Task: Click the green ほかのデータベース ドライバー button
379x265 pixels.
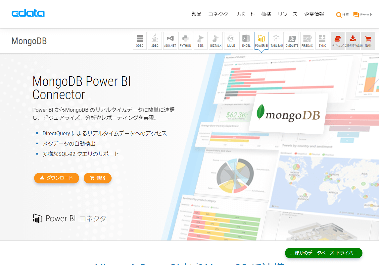Action: (x=324, y=253)
